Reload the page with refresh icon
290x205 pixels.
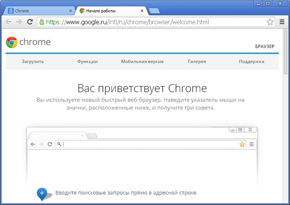30,22
